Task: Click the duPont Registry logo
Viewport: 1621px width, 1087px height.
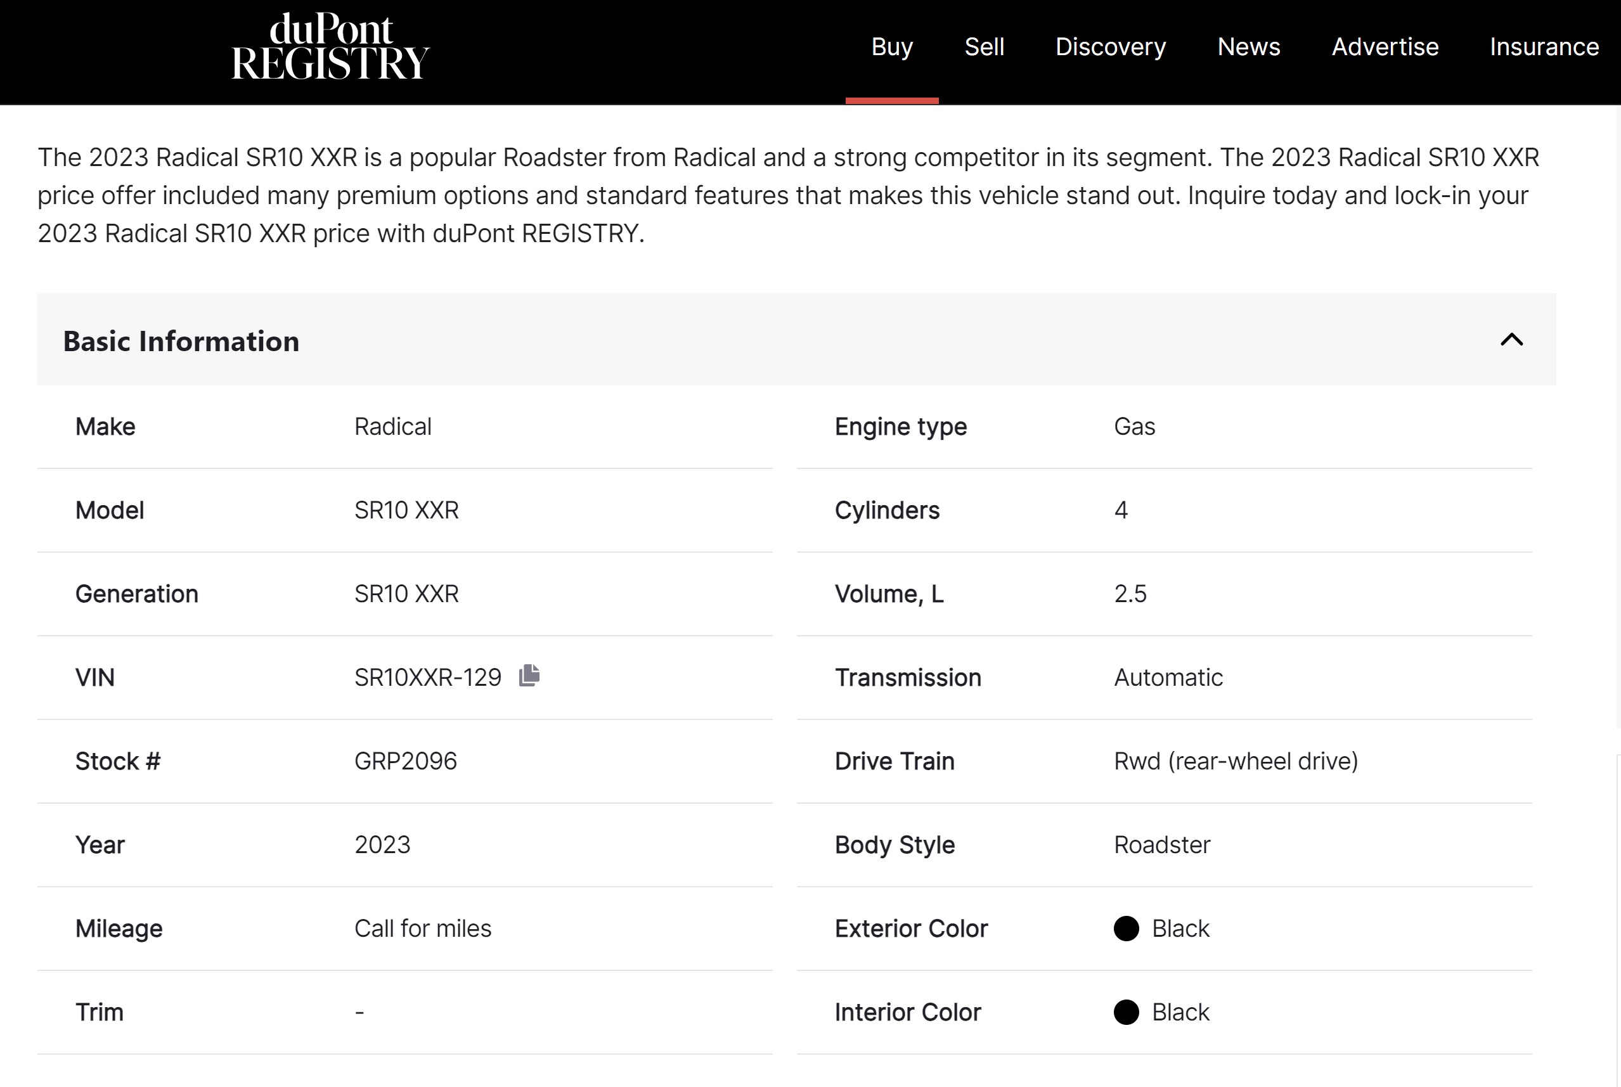Action: 330,47
